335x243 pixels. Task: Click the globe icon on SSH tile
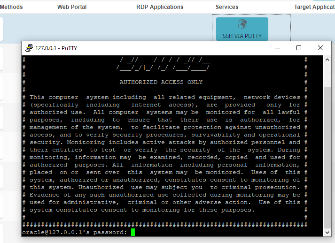[242, 24]
